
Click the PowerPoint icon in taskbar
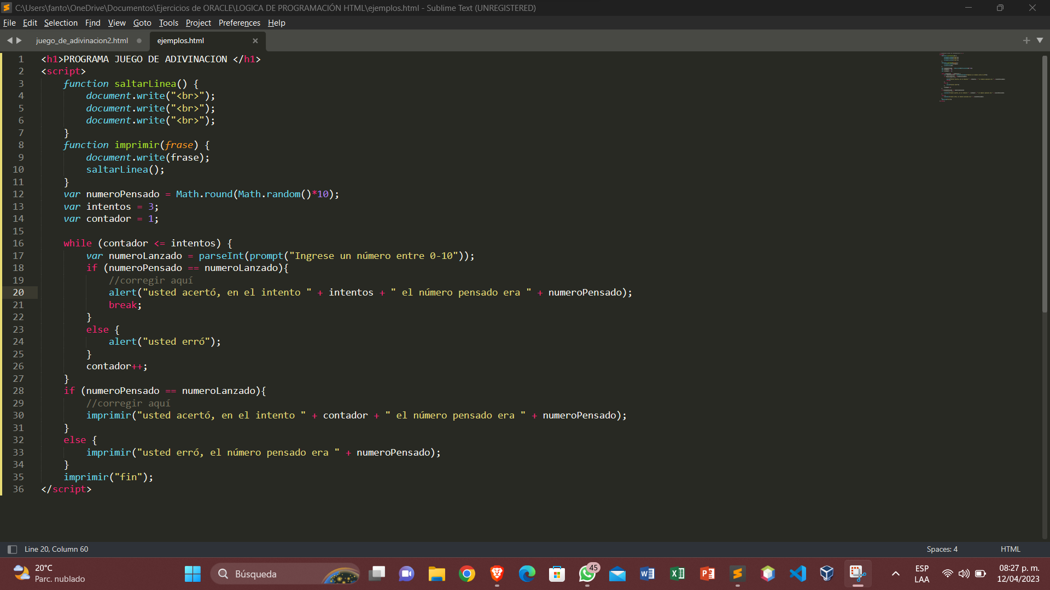(x=707, y=574)
